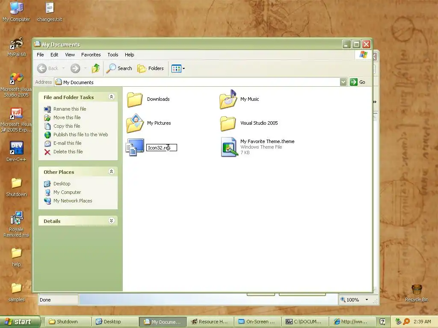The height and width of the screenshot is (328, 438).
Task: Select the MyPal 68 desktop shortcut
Action: click(x=16, y=47)
